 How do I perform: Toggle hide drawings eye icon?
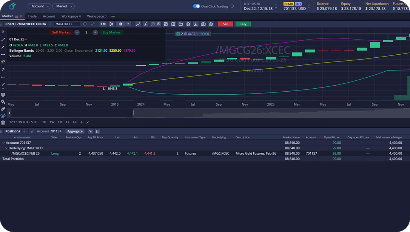[x=3, y=115]
